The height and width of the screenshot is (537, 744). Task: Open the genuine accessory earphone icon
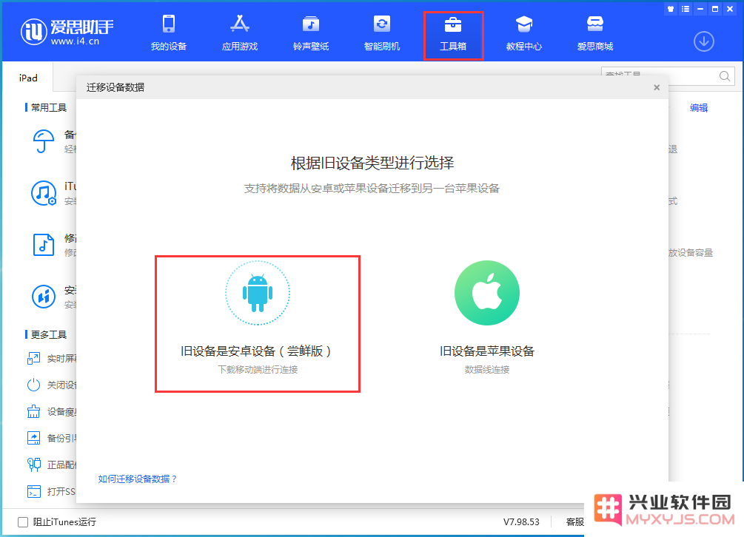pyautogui.click(x=33, y=465)
